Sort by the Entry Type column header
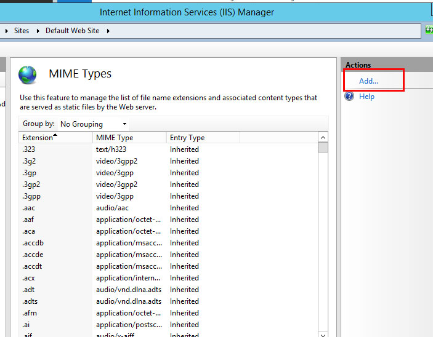The image size is (433, 337). (x=203, y=138)
